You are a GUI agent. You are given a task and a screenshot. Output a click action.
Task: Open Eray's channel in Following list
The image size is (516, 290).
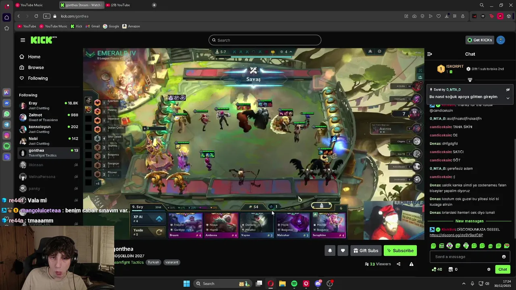tap(49, 106)
